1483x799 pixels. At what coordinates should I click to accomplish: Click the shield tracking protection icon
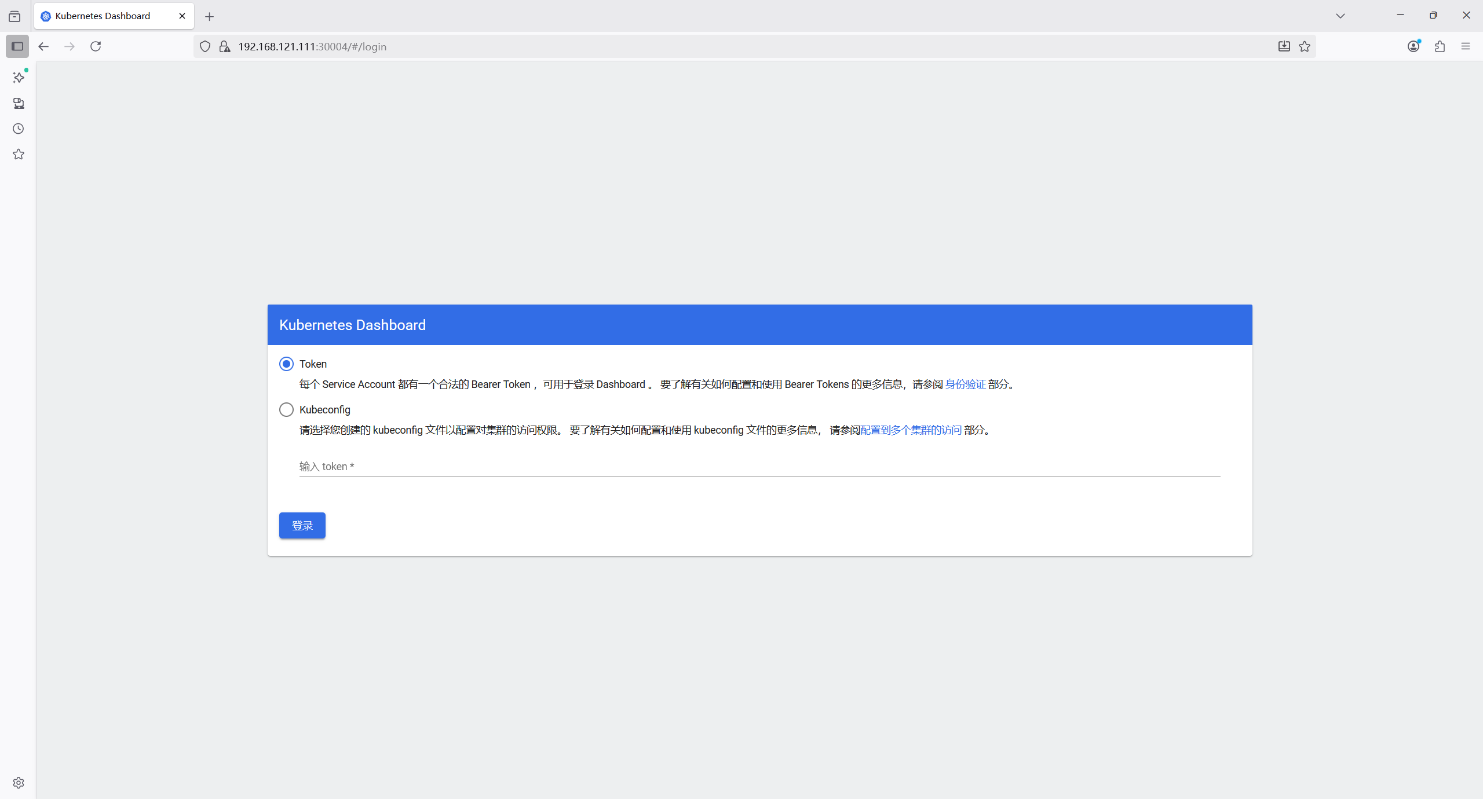(205, 46)
